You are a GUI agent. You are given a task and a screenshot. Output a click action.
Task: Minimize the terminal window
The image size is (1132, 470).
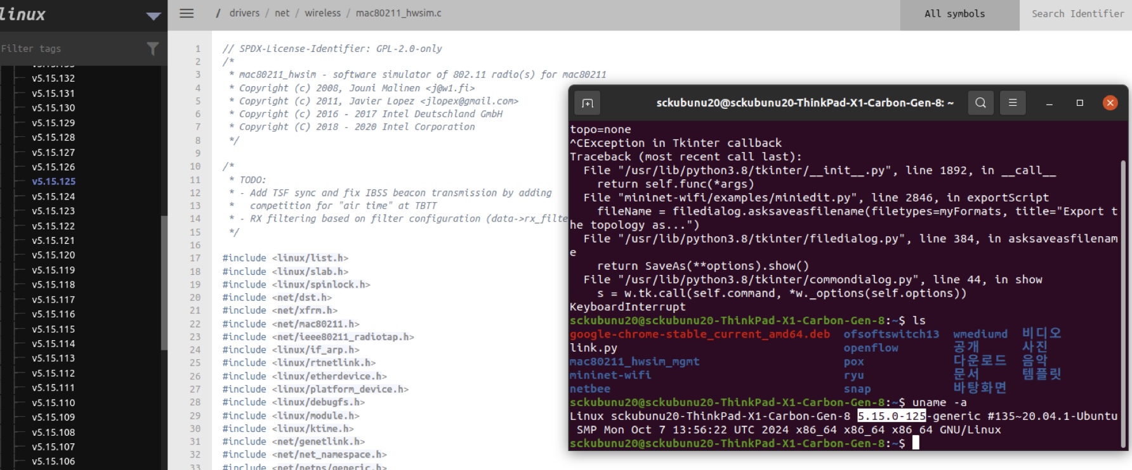(1050, 103)
